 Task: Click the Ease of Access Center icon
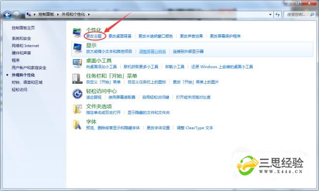[78, 94]
